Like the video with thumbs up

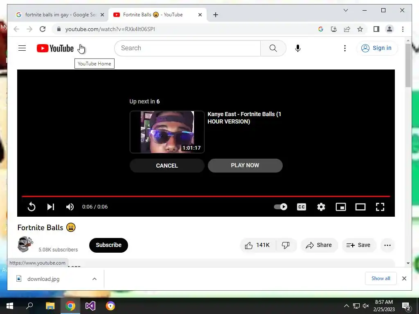258,245
